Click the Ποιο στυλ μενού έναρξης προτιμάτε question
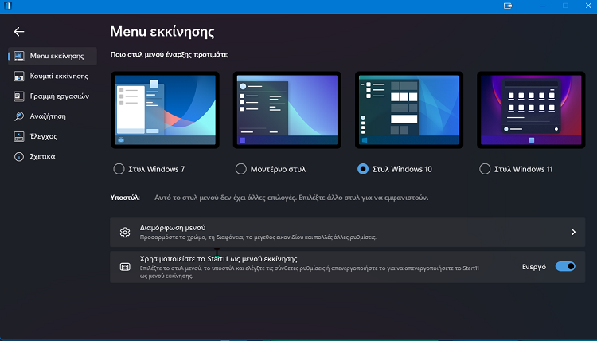The height and width of the screenshot is (341, 597). (170, 54)
